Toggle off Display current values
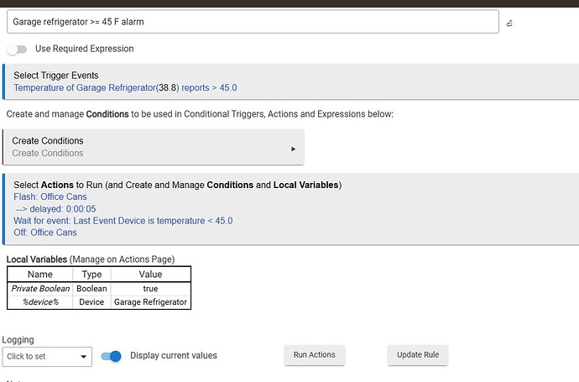 111,356
